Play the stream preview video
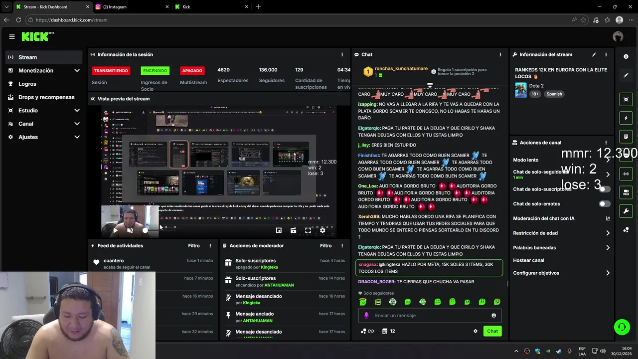Viewport: 638px width, 359px height. (116, 230)
